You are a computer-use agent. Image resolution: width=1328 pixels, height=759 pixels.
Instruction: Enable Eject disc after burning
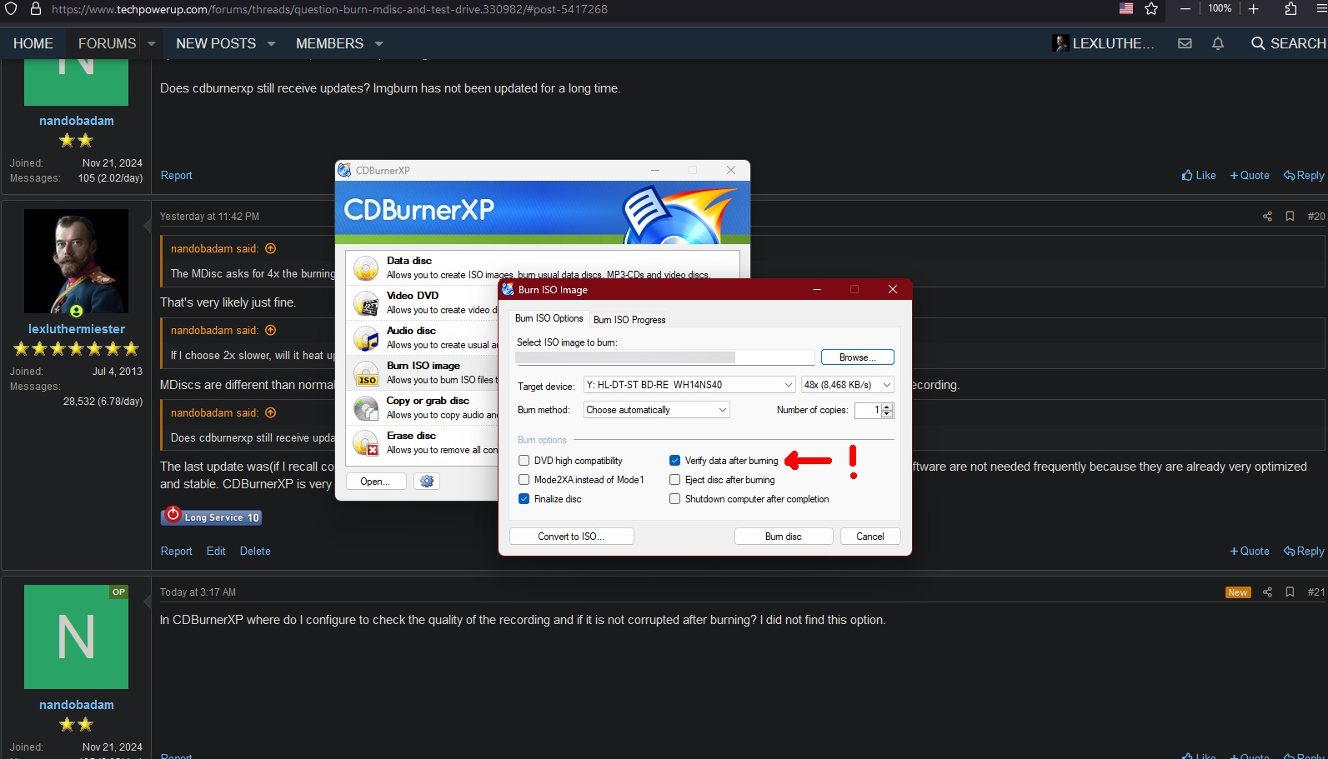674,480
